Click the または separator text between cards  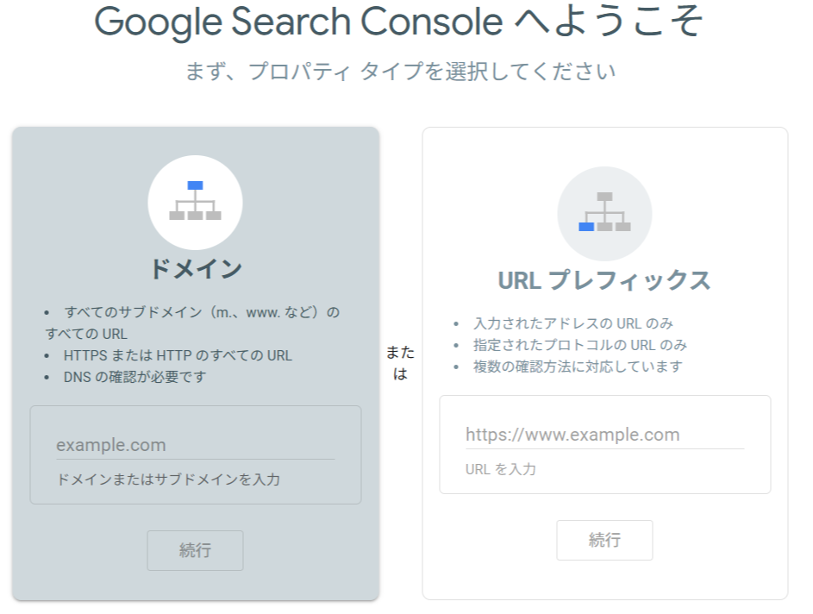(x=399, y=362)
